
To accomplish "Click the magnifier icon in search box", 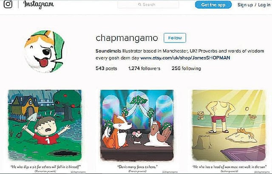I will [140, 5].
